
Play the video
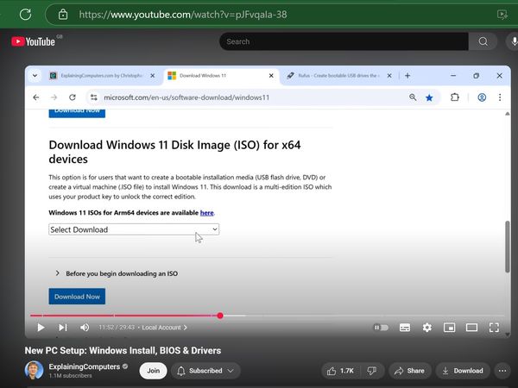(x=41, y=328)
